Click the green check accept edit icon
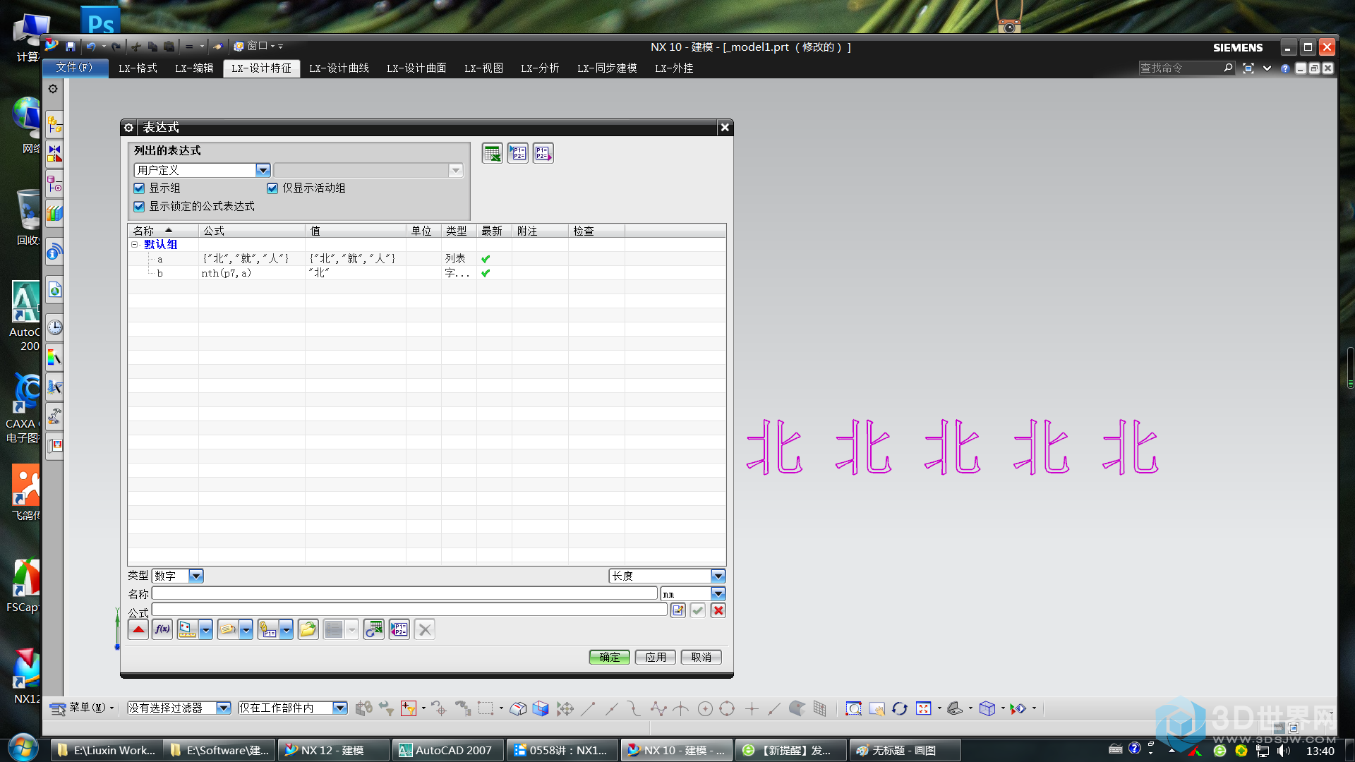This screenshot has width=1355, height=762. tap(698, 610)
